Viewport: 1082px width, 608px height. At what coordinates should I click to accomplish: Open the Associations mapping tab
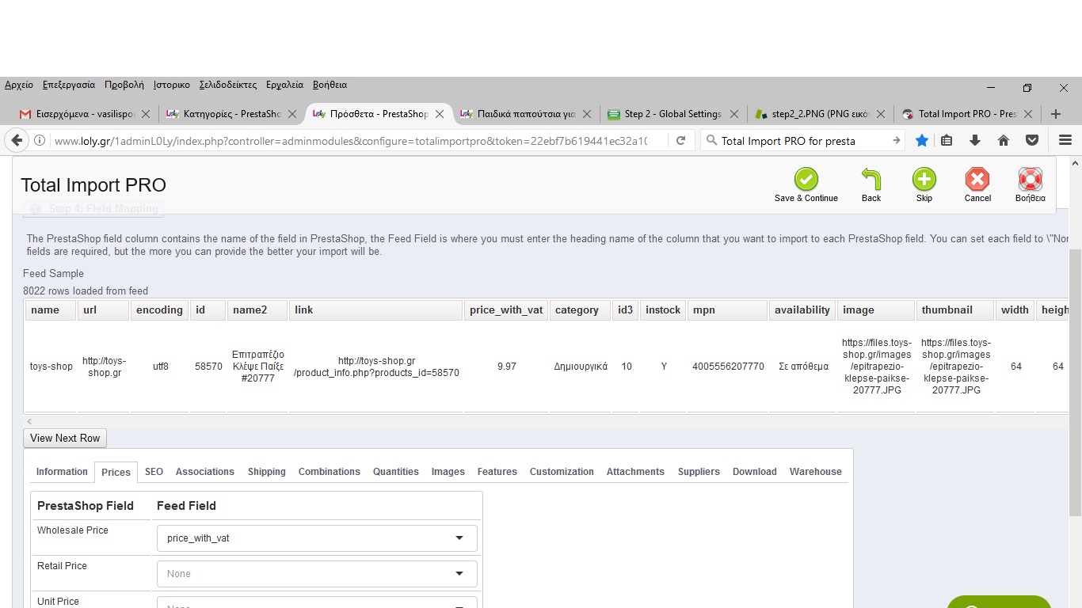[x=205, y=472]
